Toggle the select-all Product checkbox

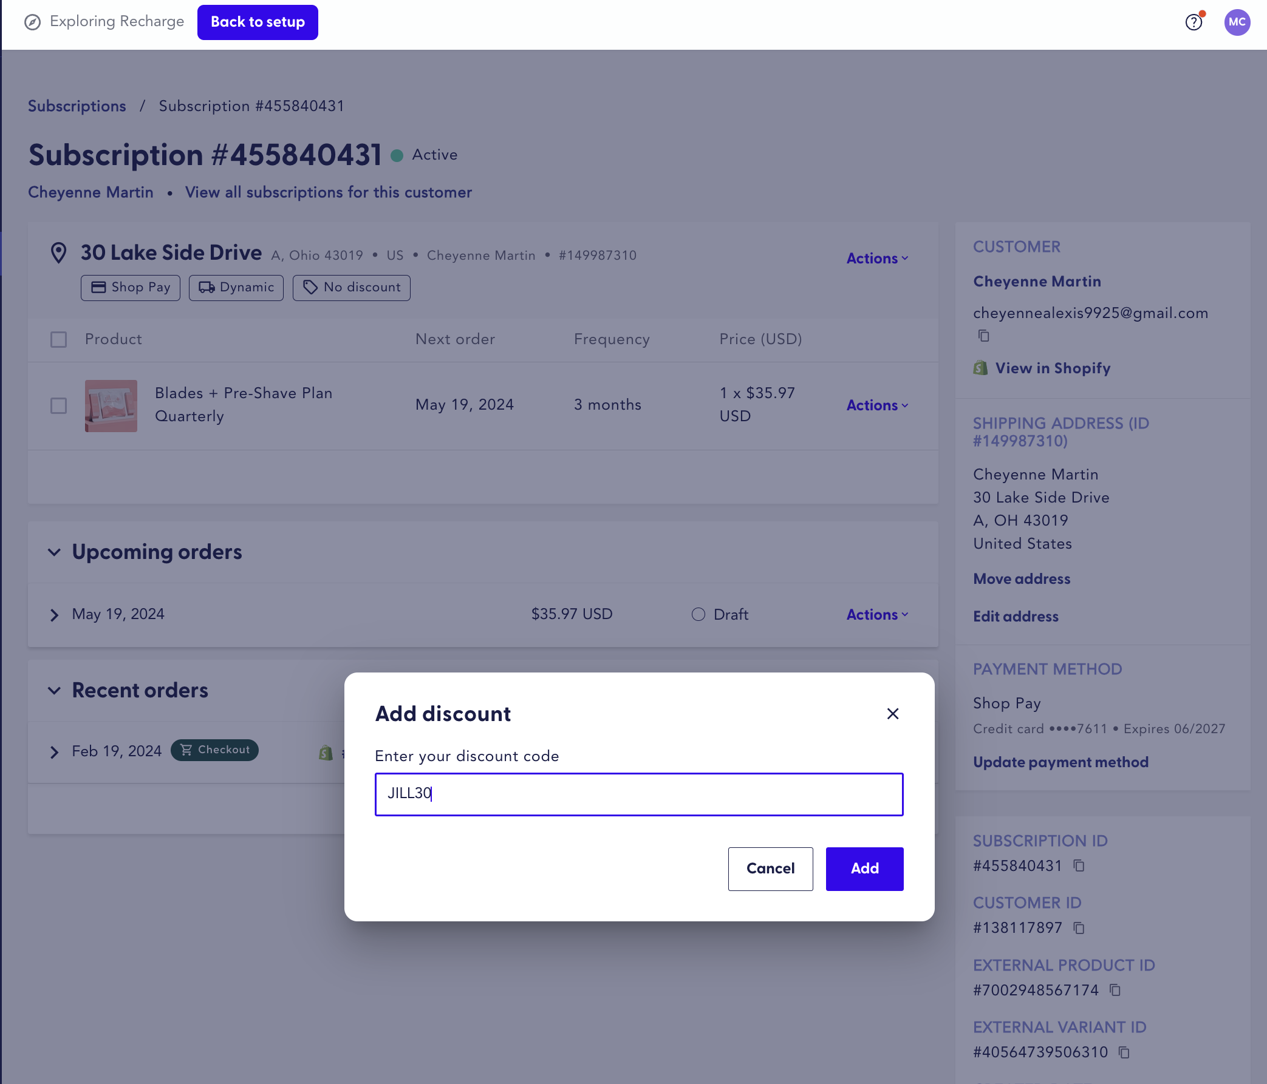pyautogui.click(x=58, y=339)
